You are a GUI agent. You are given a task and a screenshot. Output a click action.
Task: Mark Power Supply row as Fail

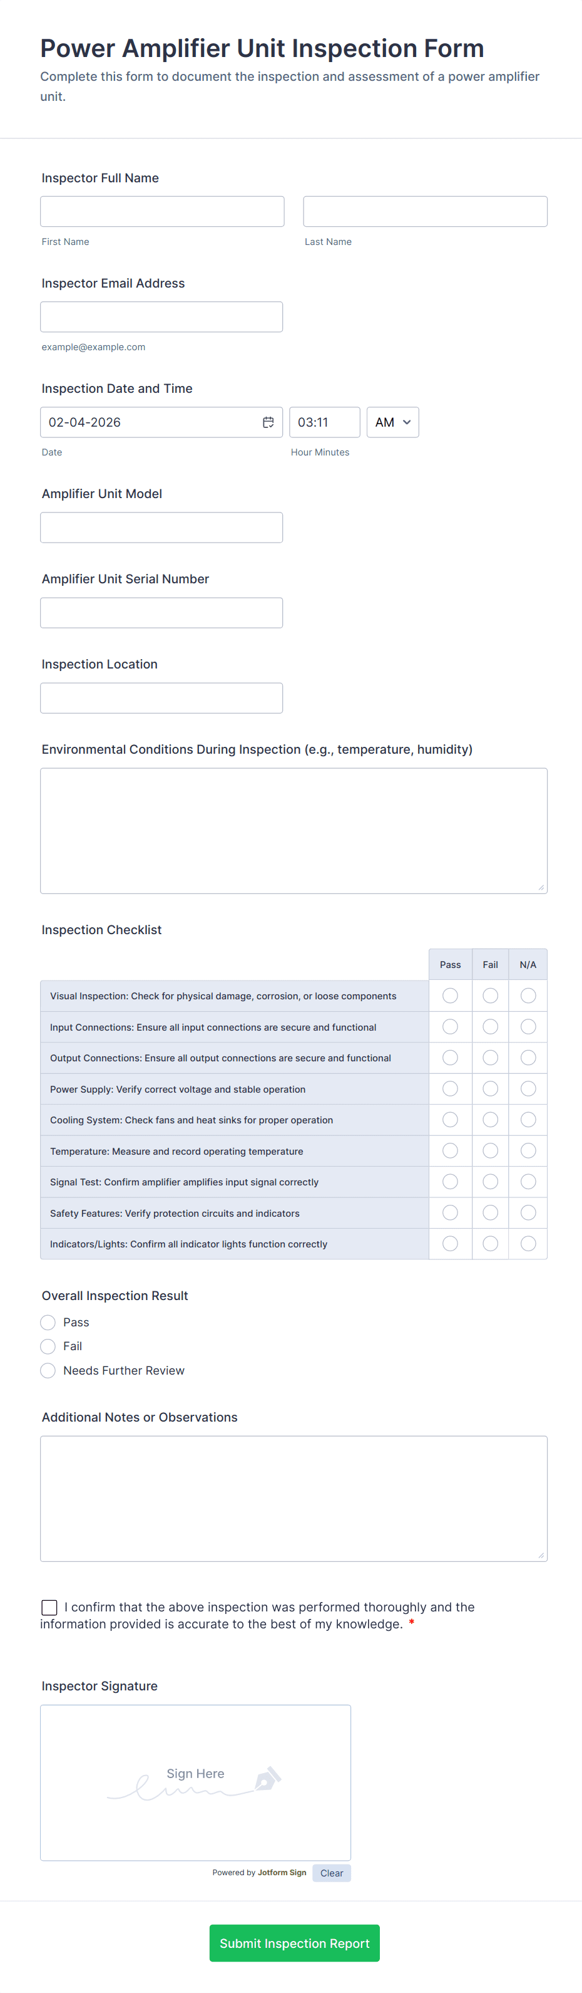(490, 1088)
